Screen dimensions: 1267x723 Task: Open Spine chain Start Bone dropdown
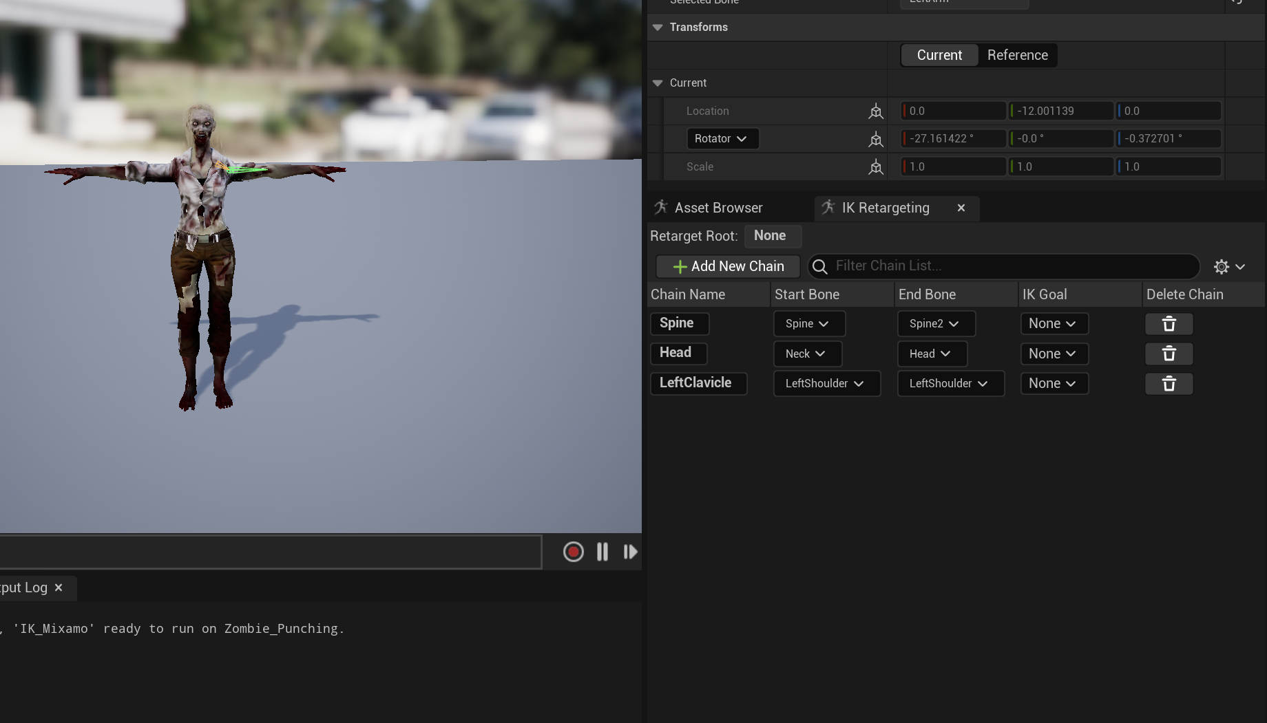809,323
